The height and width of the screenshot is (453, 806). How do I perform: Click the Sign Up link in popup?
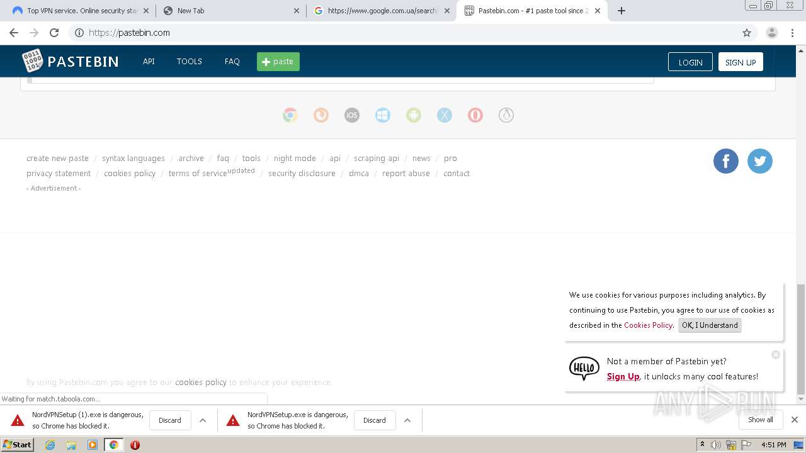coord(623,376)
